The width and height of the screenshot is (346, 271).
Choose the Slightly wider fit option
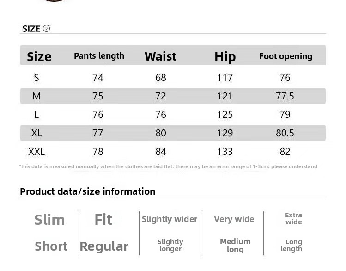(x=170, y=219)
